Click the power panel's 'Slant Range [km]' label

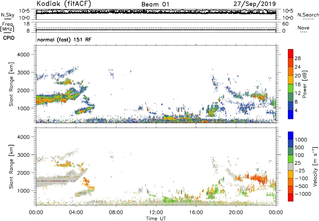tap(11, 84)
